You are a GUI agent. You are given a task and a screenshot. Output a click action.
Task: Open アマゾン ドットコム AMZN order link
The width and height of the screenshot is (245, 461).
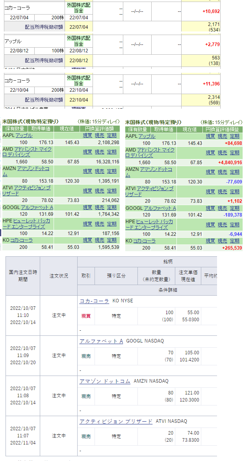(105, 381)
